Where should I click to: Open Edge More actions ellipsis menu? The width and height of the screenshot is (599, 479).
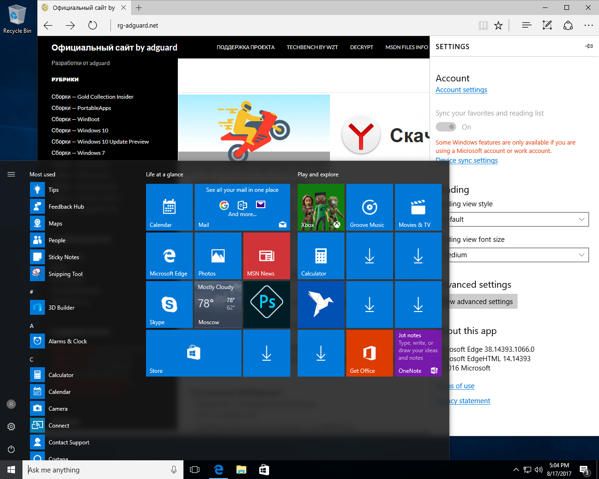tap(589, 25)
